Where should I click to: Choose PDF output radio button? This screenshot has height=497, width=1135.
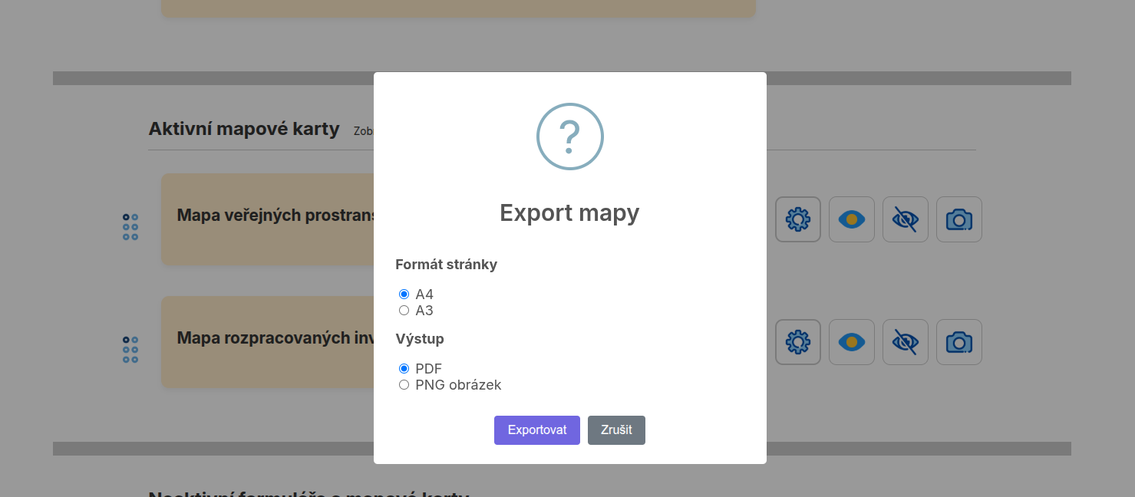click(x=404, y=369)
